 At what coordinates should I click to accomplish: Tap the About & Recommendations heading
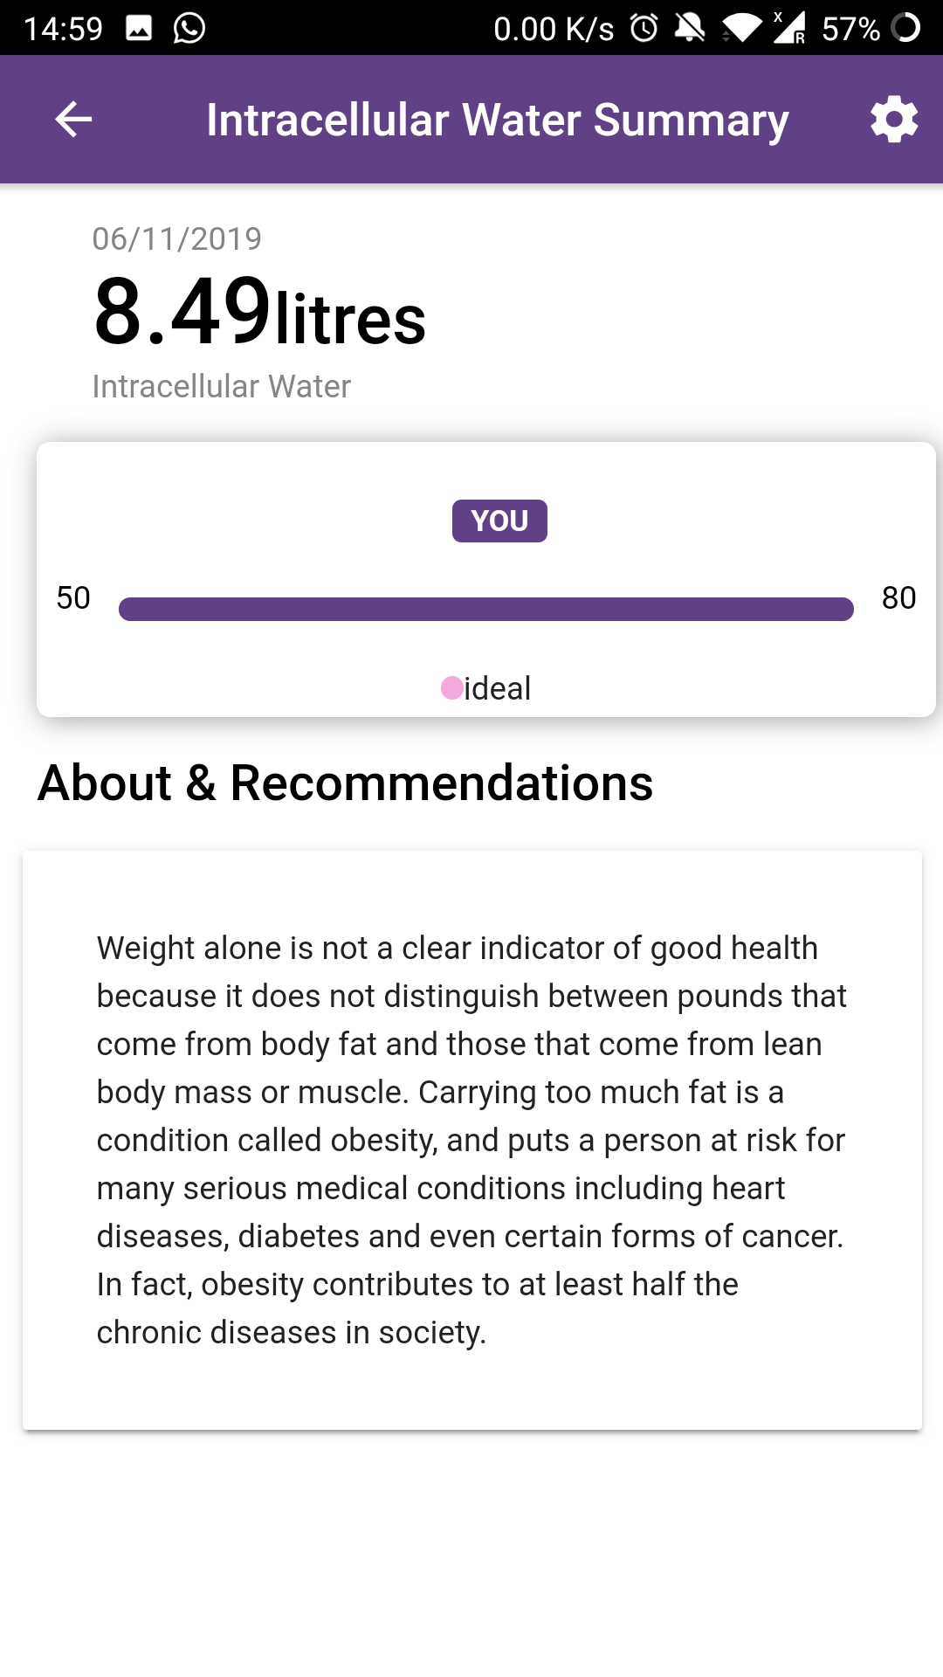(x=346, y=783)
